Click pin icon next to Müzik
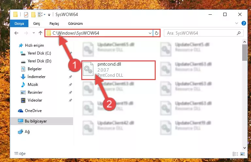 pyautogui.click(x=71, y=85)
